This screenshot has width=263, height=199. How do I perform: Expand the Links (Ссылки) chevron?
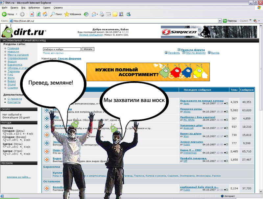[x=250, y=20]
